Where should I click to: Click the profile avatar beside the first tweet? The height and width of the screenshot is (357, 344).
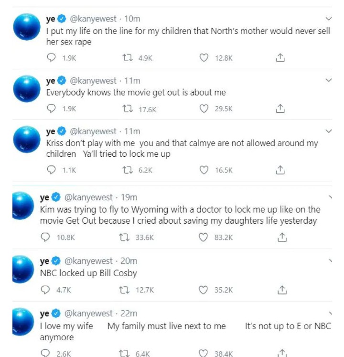[27, 27]
